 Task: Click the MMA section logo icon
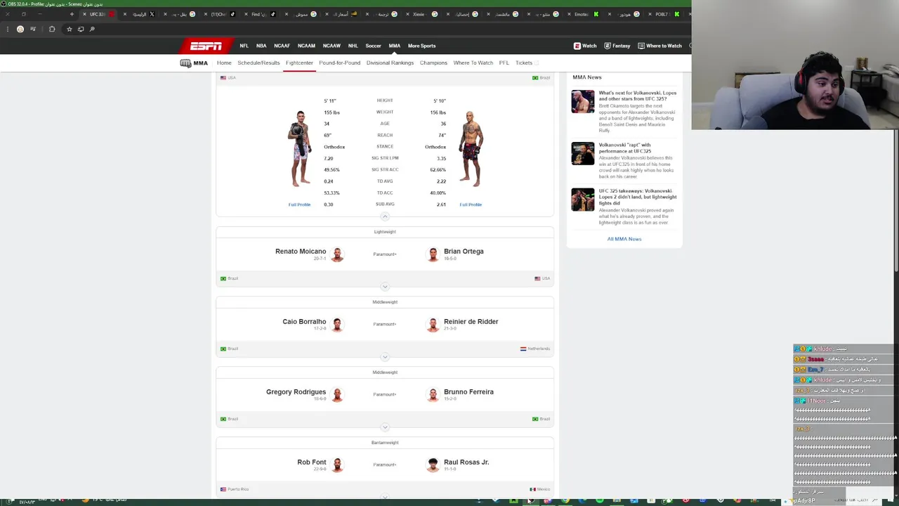pos(185,63)
